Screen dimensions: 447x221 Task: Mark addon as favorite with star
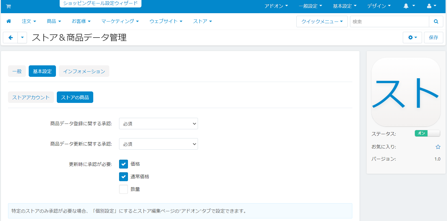(438, 147)
